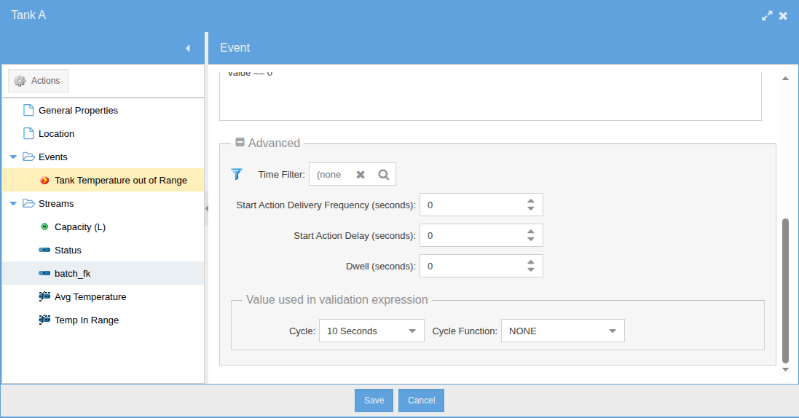799x418 pixels.
Task: Decrease Dwell seconds value
Action: pyautogui.click(x=531, y=269)
